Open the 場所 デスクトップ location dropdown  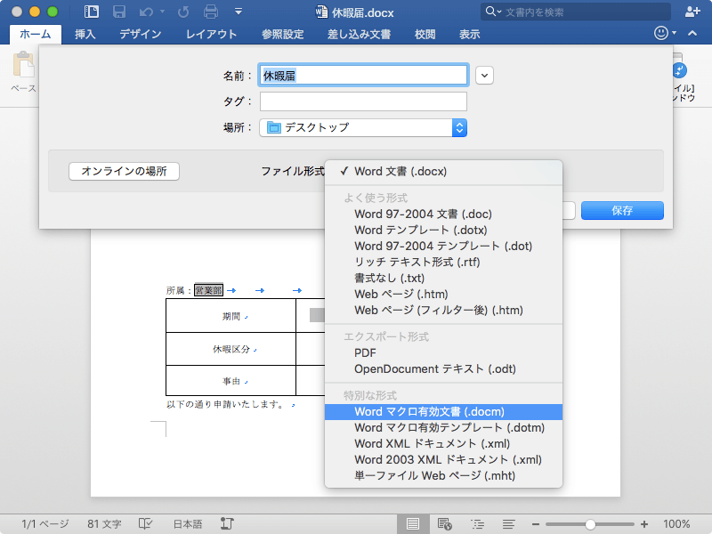click(x=363, y=127)
